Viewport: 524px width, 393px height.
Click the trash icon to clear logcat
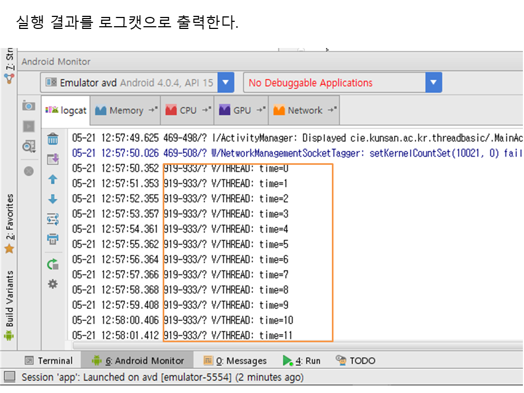pyautogui.click(x=53, y=140)
